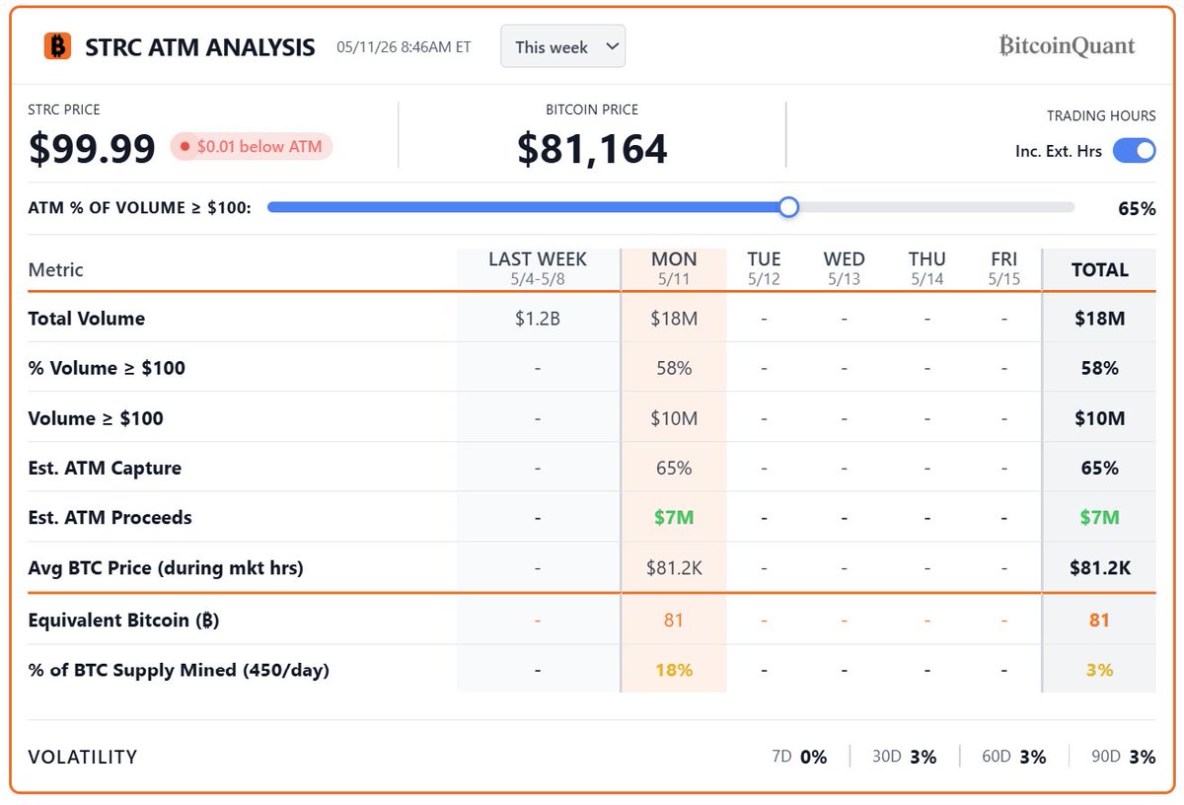Click the 7D volatility value
Viewport: 1184px width, 805px height.
click(x=813, y=757)
